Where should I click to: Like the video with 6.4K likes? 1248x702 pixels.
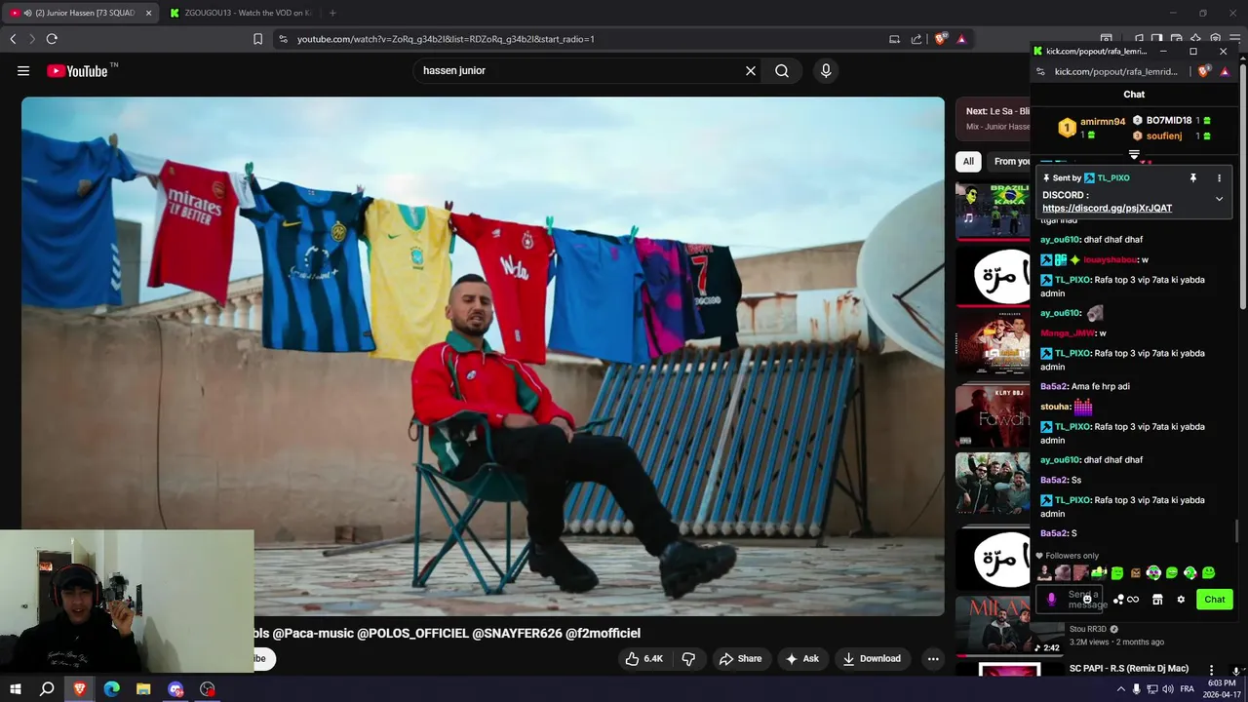coord(644,659)
